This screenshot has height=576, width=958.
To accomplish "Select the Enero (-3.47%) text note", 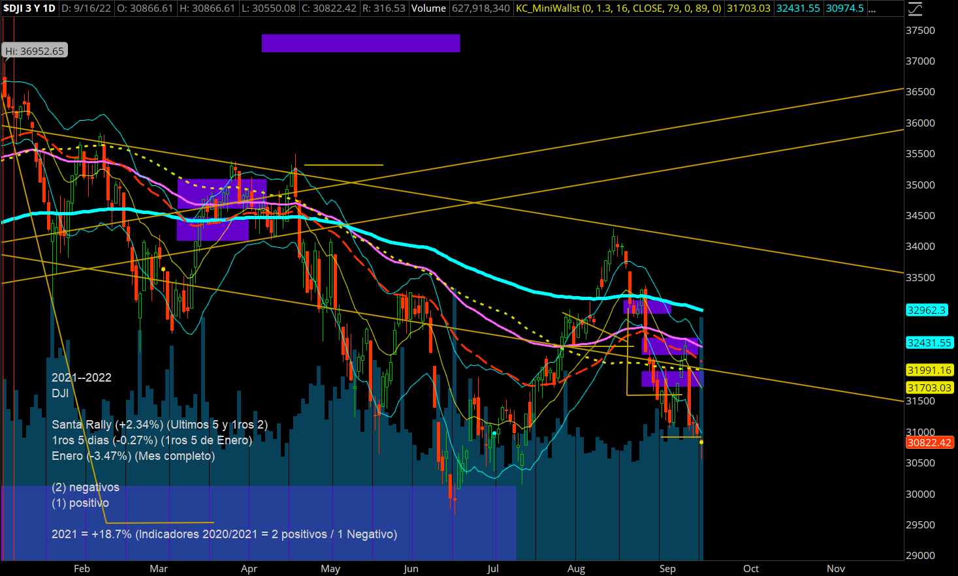I will [x=133, y=456].
